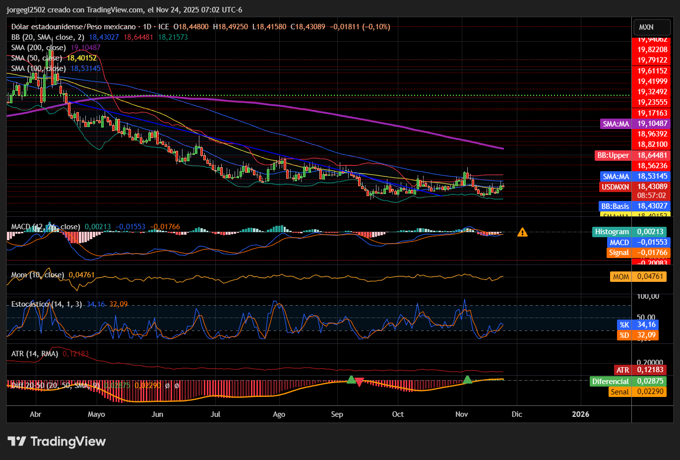This screenshot has width=680, height=460.
Task: Click the orange warning triangle in MACD pane
Action: point(522,232)
